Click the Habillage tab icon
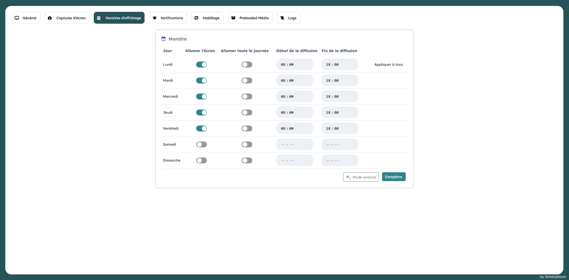This screenshot has width=569, height=280. tap(196, 18)
